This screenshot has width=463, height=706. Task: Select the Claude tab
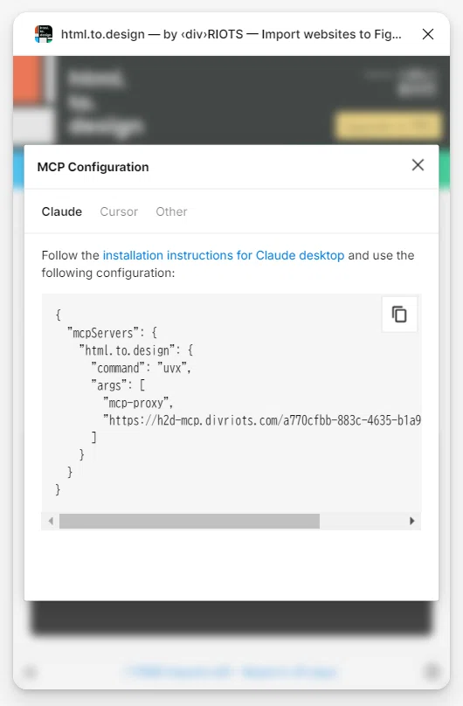tap(62, 211)
